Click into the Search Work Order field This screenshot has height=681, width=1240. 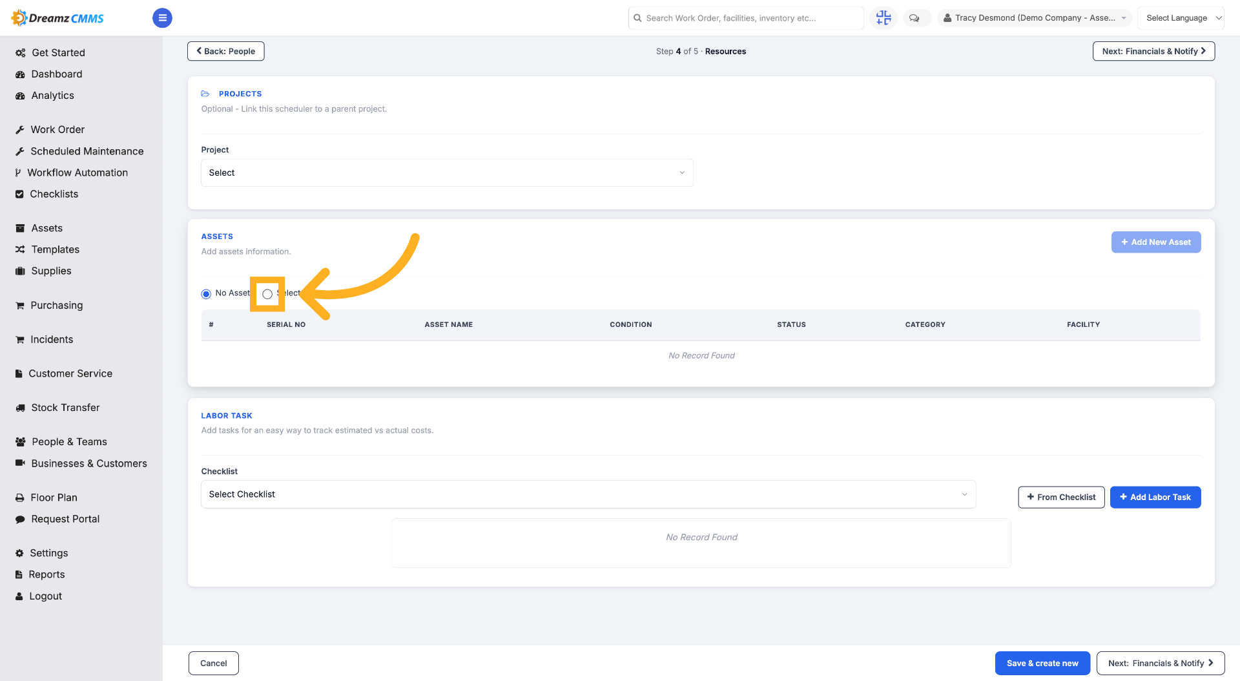coord(746,18)
